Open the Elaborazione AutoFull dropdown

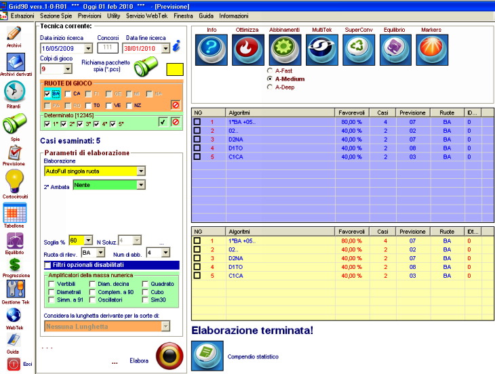(141, 171)
